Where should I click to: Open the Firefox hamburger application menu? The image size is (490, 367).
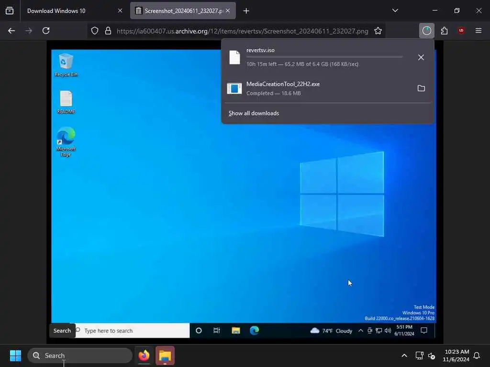[x=479, y=31]
